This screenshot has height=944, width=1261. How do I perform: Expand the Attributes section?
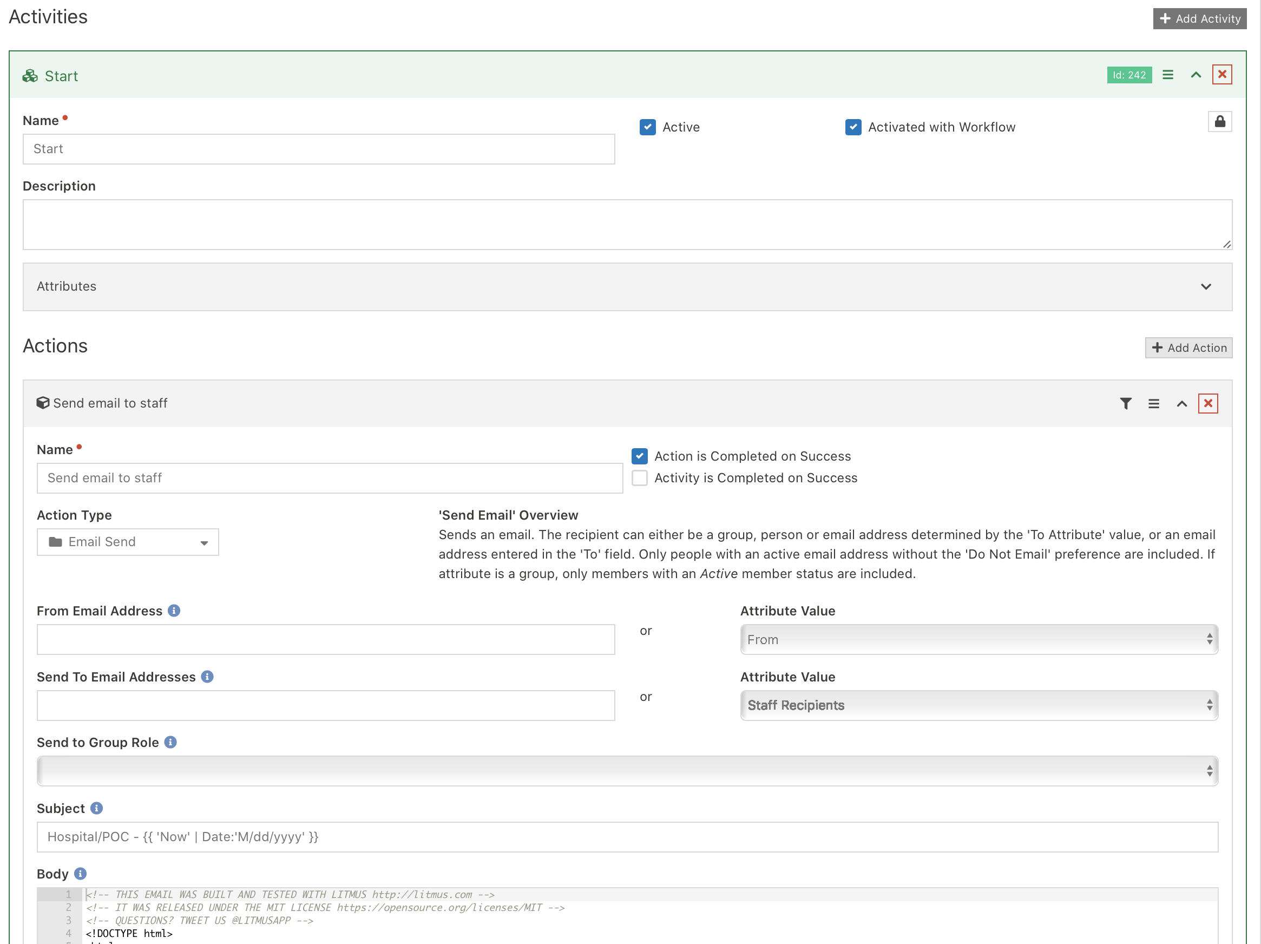point(627,287)
